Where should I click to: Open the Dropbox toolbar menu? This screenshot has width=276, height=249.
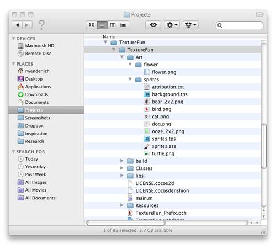pos(190,25)
